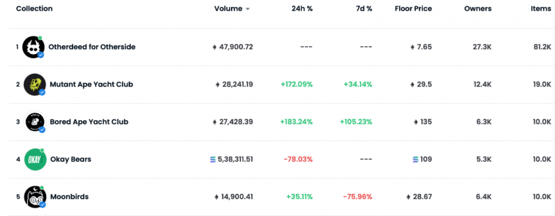Sort the table by 7d % column
555x216 pixels.
pyautogui.click(x=363, y=9)
